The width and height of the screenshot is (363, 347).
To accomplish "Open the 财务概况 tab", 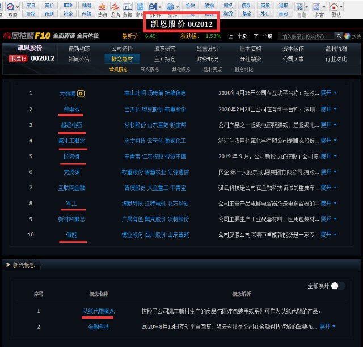I will (208, 59).
